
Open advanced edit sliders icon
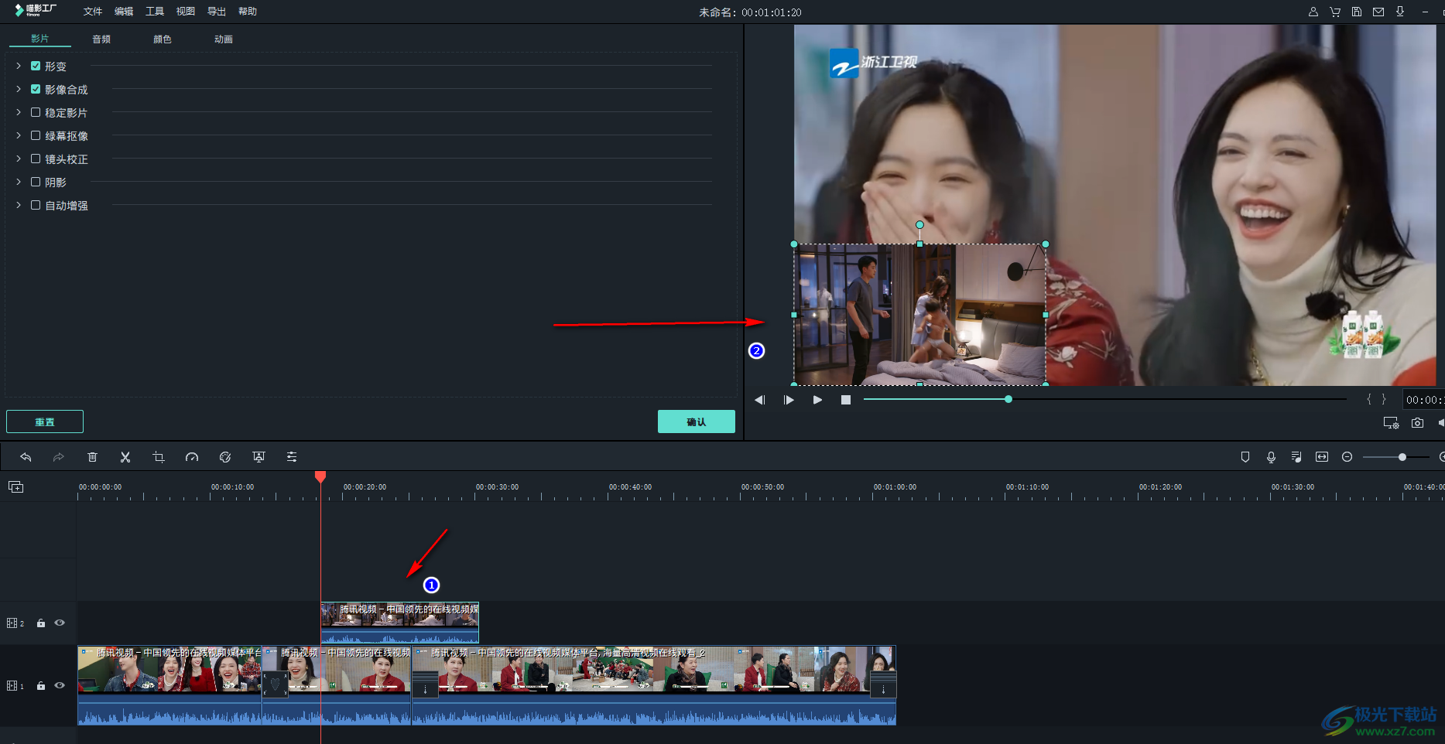[x=292, y=457]
